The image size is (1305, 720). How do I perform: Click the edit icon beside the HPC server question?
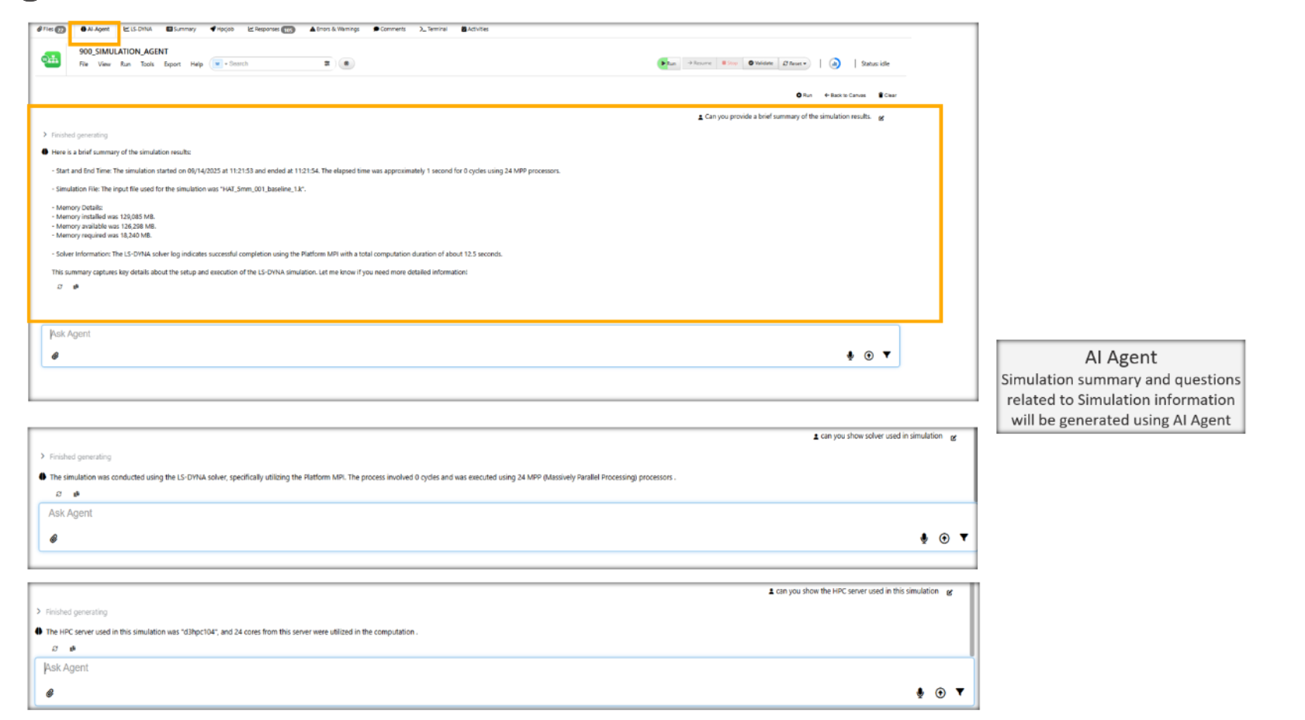click(950, 592)
